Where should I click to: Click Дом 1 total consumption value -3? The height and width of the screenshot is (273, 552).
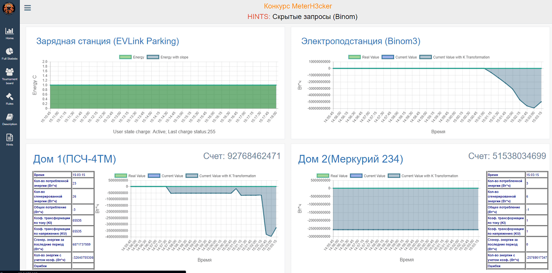(82, 209)
